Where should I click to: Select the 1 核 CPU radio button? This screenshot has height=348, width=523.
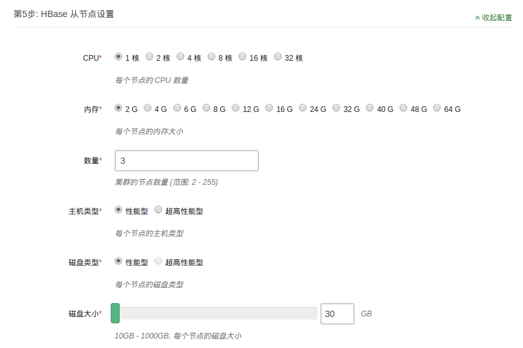coord(118,57)
